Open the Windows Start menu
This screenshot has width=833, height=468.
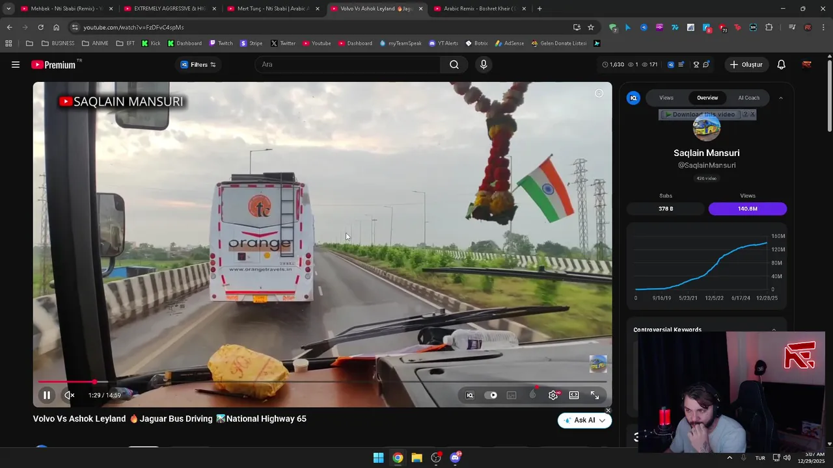[378, 458]
